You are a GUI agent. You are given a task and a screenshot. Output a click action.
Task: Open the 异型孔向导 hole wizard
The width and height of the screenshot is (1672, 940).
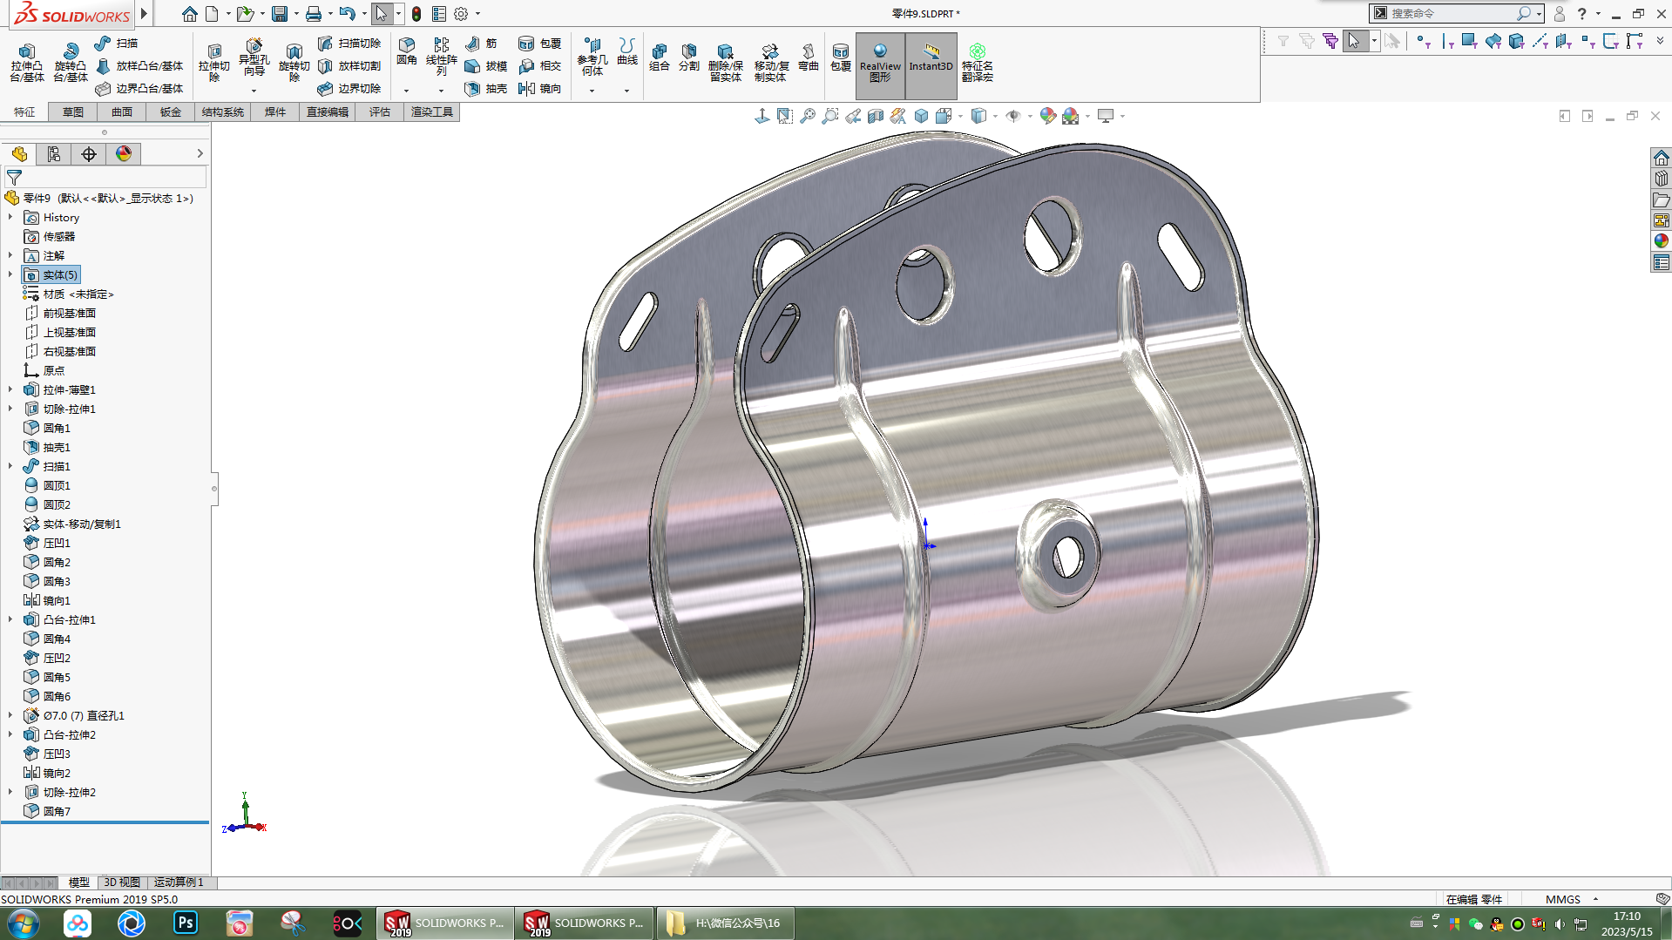(x=254, y=57)
